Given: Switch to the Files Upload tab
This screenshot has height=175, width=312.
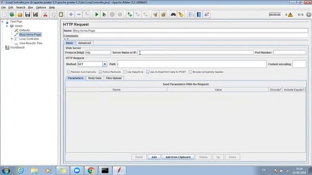Looking at the screenshot, I should [x=114, y=78].
